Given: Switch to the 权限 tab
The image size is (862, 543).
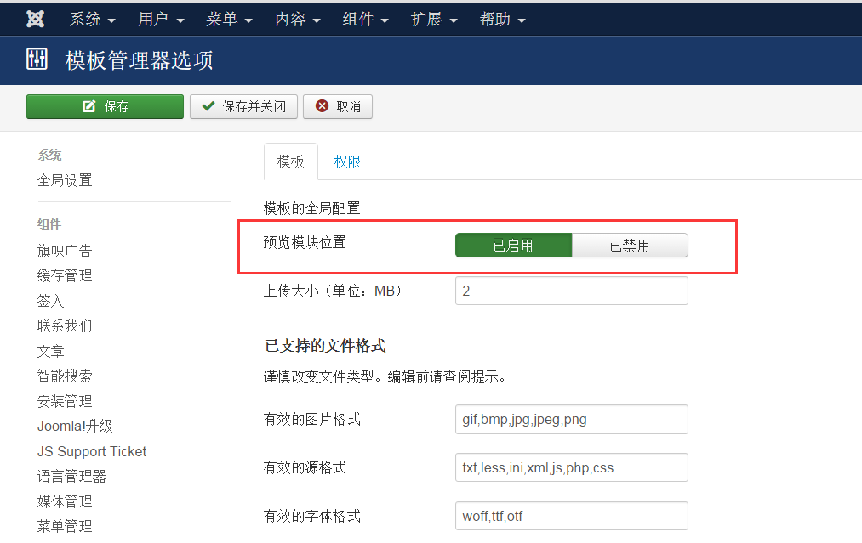Looking at the screenshot, I should (346, 161).
